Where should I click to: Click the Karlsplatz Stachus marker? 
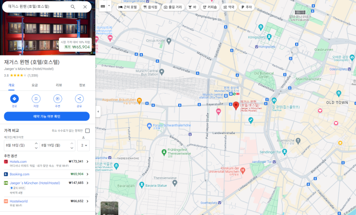click(x=274, y=101)
